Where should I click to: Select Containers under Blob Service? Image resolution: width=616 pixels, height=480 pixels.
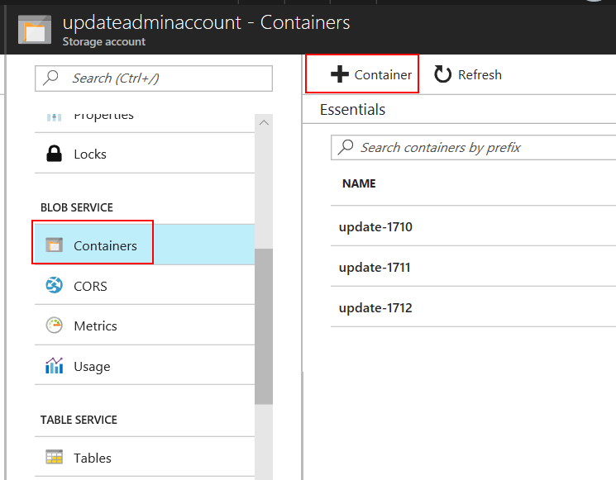145,245
